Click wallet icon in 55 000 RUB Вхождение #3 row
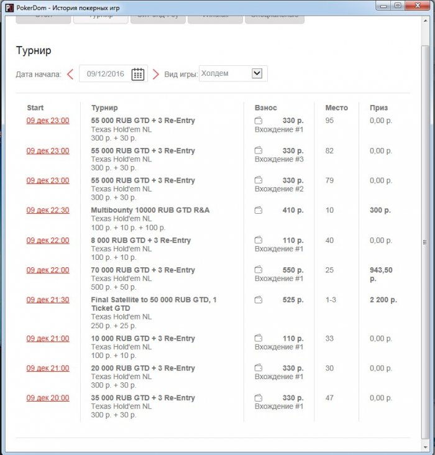The height and width of the screenshot is (455, 435). click(x=259, y=150)
